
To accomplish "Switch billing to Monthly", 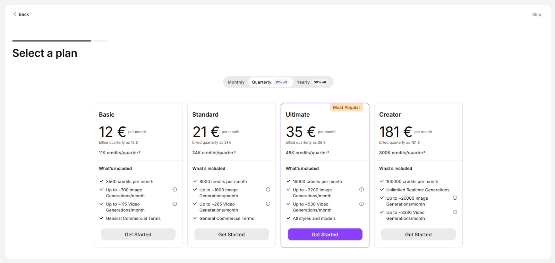I will tap(236, 82).
